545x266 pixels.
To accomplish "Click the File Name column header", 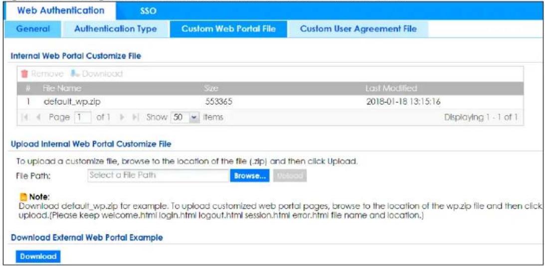I will [x=61, y=89].
